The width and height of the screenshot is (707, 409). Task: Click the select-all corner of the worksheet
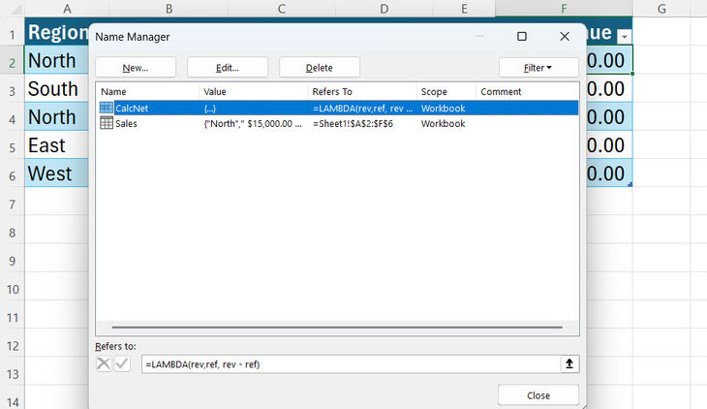[x=13, y=9]
